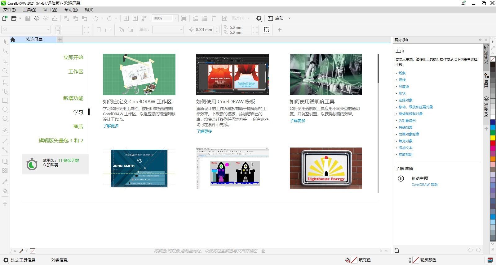Click the New document icon
This screenshot has width=496, height=265.
5,18
